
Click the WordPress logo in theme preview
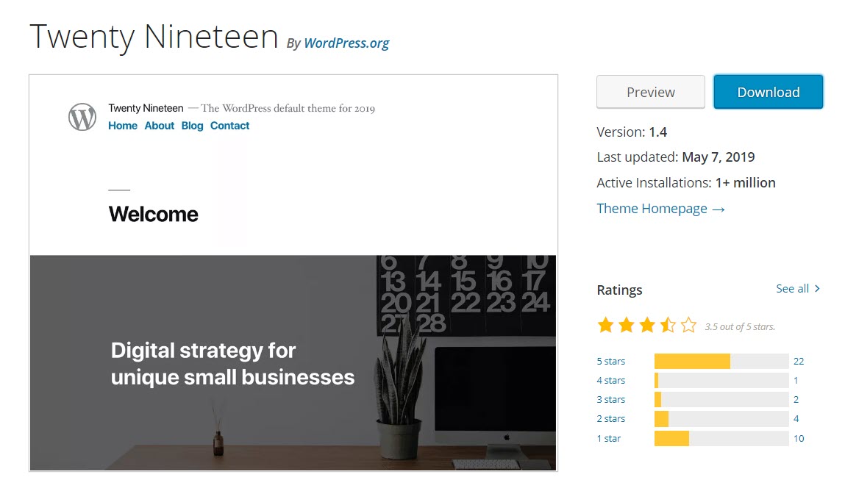(82, 117)
